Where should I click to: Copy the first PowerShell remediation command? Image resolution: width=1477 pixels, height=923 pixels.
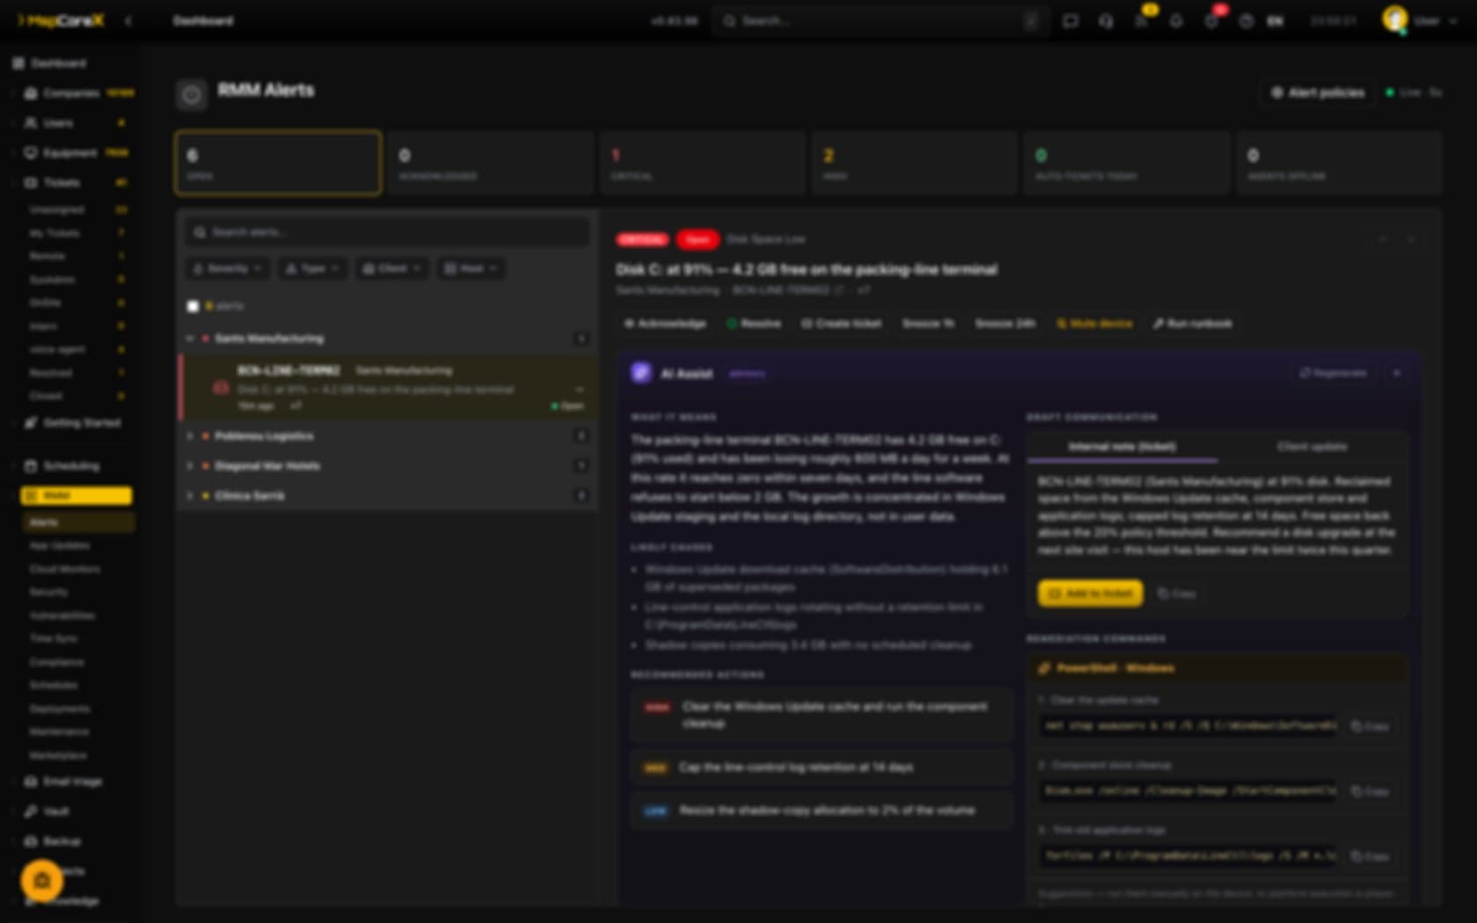coord(1370,726)
